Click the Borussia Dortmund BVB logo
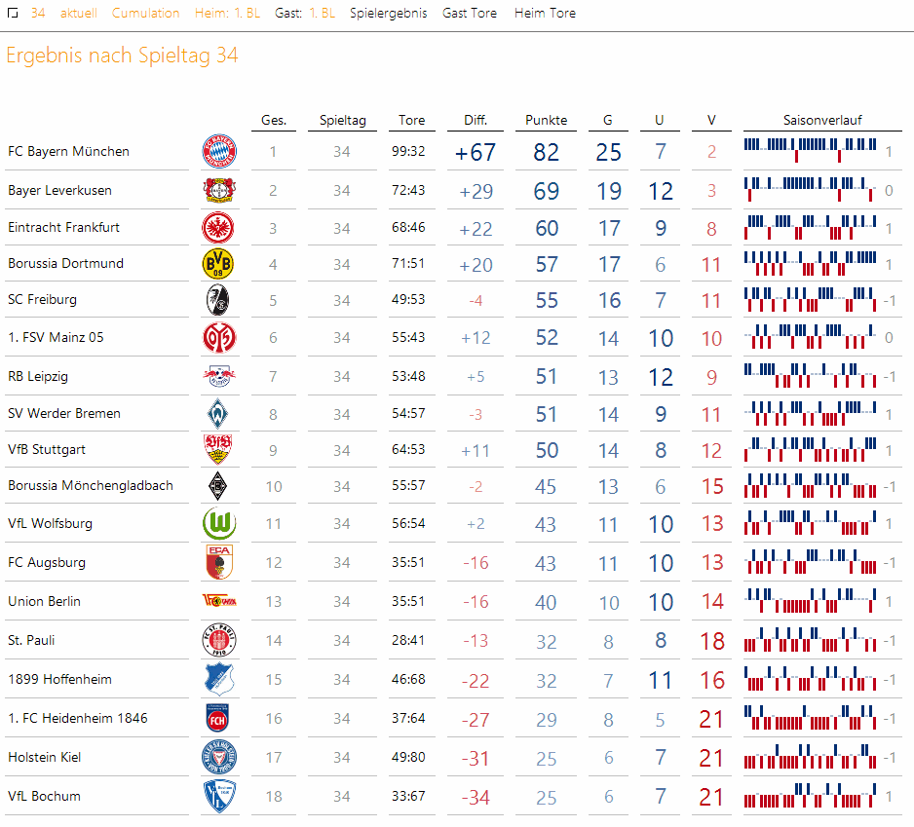The height and width of the screenshot is (827, 914). 218,264
